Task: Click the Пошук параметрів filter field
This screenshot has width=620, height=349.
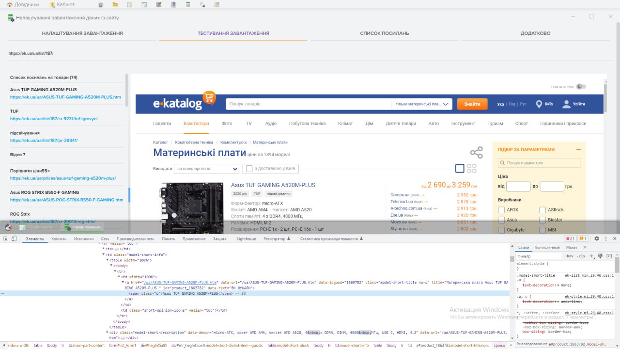Action: coord(539,163)
